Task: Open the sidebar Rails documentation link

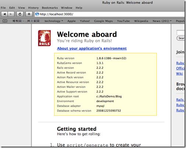Action: pyautogui.click(x=180, y=100)
